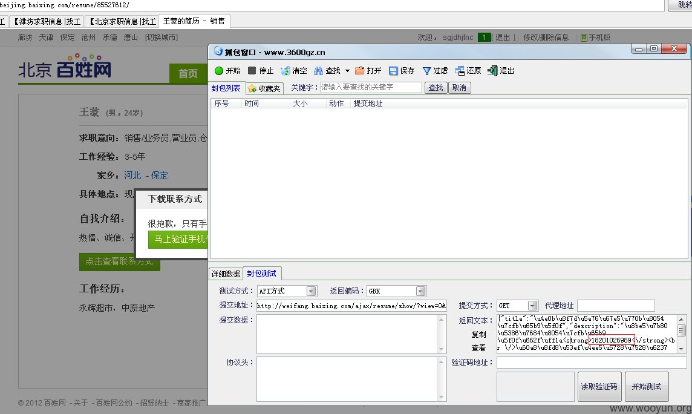Click the 大小 column header
The height and width of the screenshot is (414, 692).
[x=300, y=103]
